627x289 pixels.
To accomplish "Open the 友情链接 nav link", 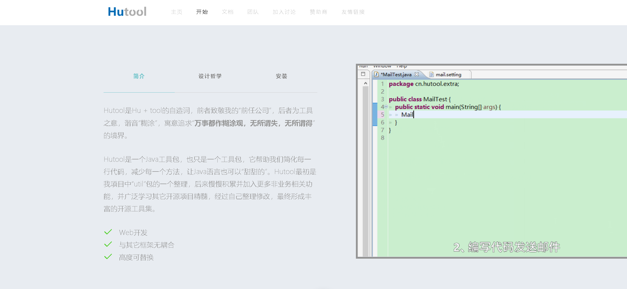I will pyautogui.click(x=353, y=12).
